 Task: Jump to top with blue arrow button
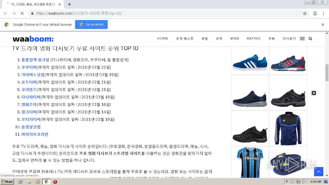click(x=319, y=172)
